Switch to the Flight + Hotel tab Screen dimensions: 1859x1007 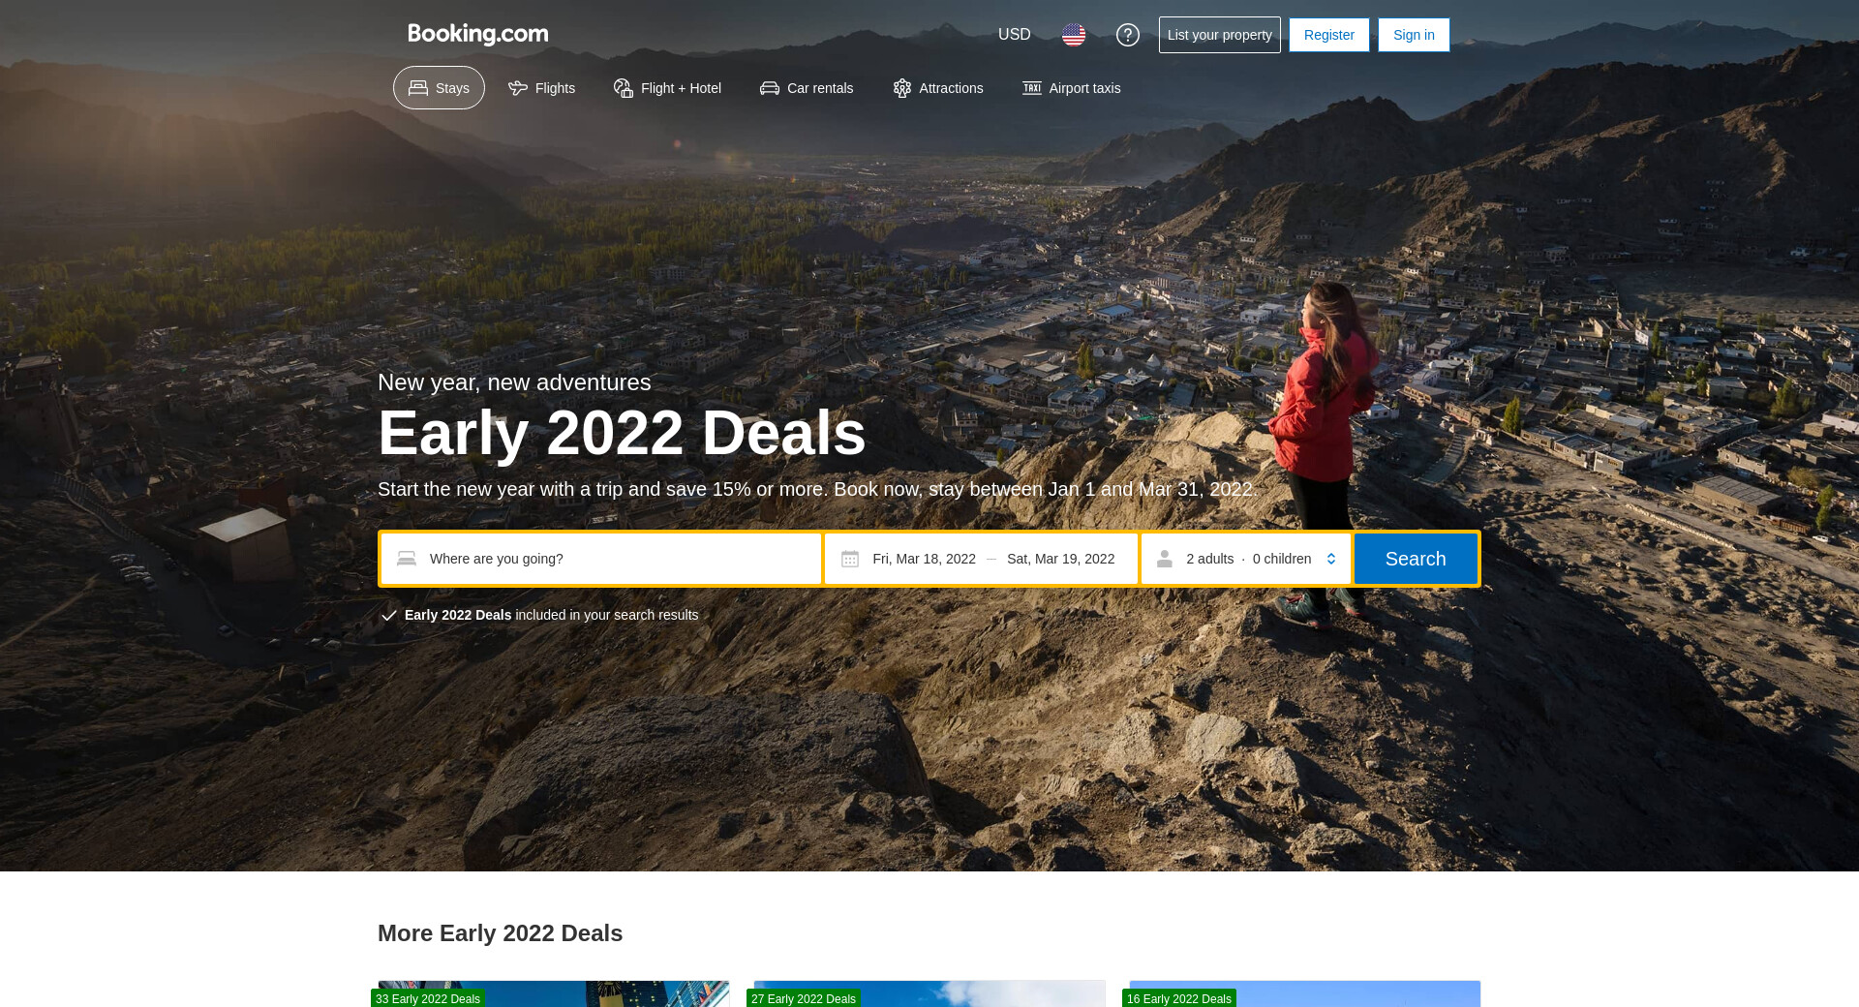667,88
